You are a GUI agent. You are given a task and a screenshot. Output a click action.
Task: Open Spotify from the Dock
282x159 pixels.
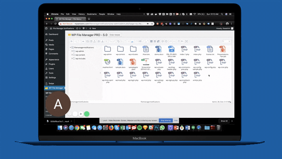click(x=139, y=128)
